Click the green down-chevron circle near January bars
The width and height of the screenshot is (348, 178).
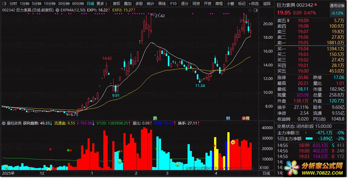click(120, 162)
